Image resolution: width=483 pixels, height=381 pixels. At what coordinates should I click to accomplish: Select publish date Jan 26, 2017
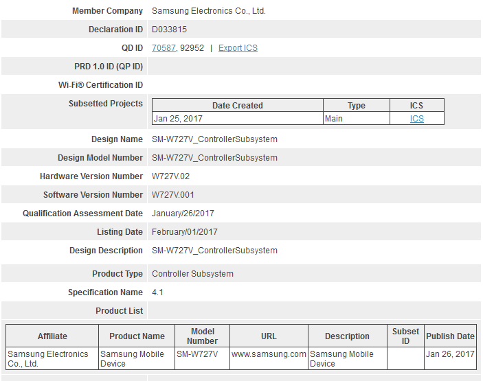pos(450,358)
